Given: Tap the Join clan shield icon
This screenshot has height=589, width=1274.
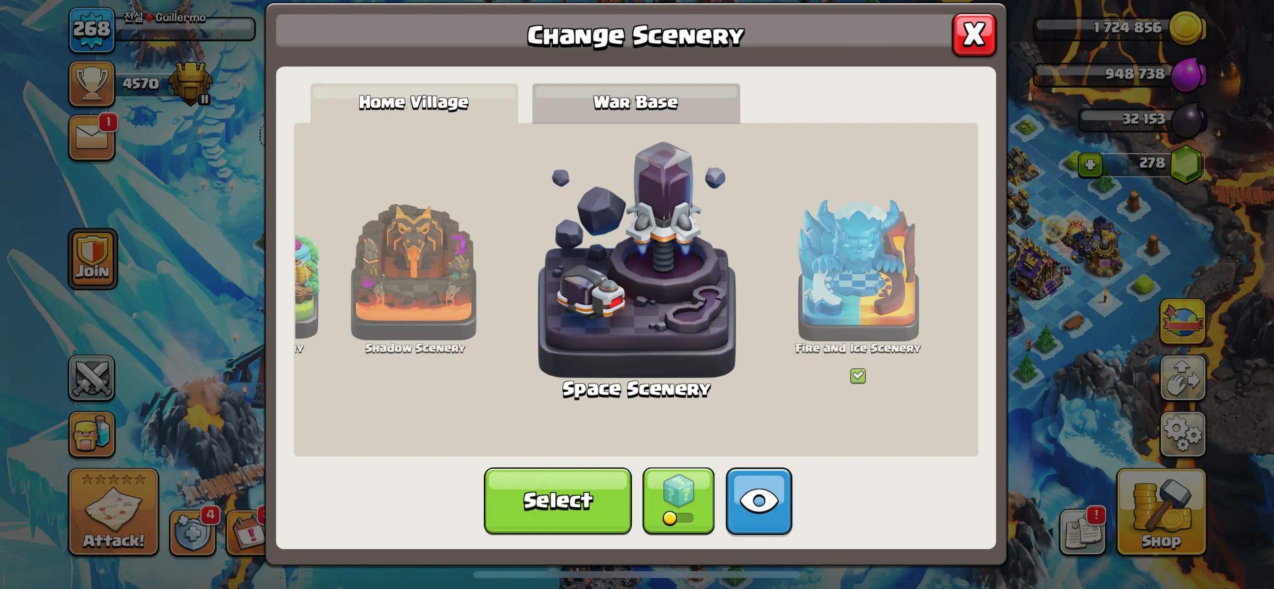Looking at the screenshot, I should coord(93,259).
